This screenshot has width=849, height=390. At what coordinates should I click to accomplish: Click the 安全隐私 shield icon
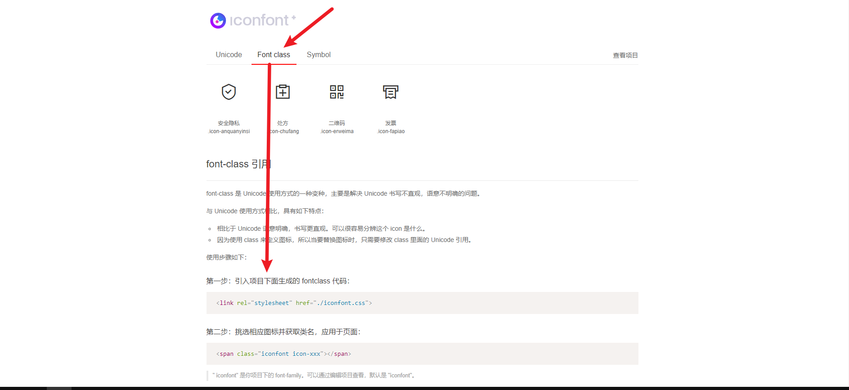[229, 92]
